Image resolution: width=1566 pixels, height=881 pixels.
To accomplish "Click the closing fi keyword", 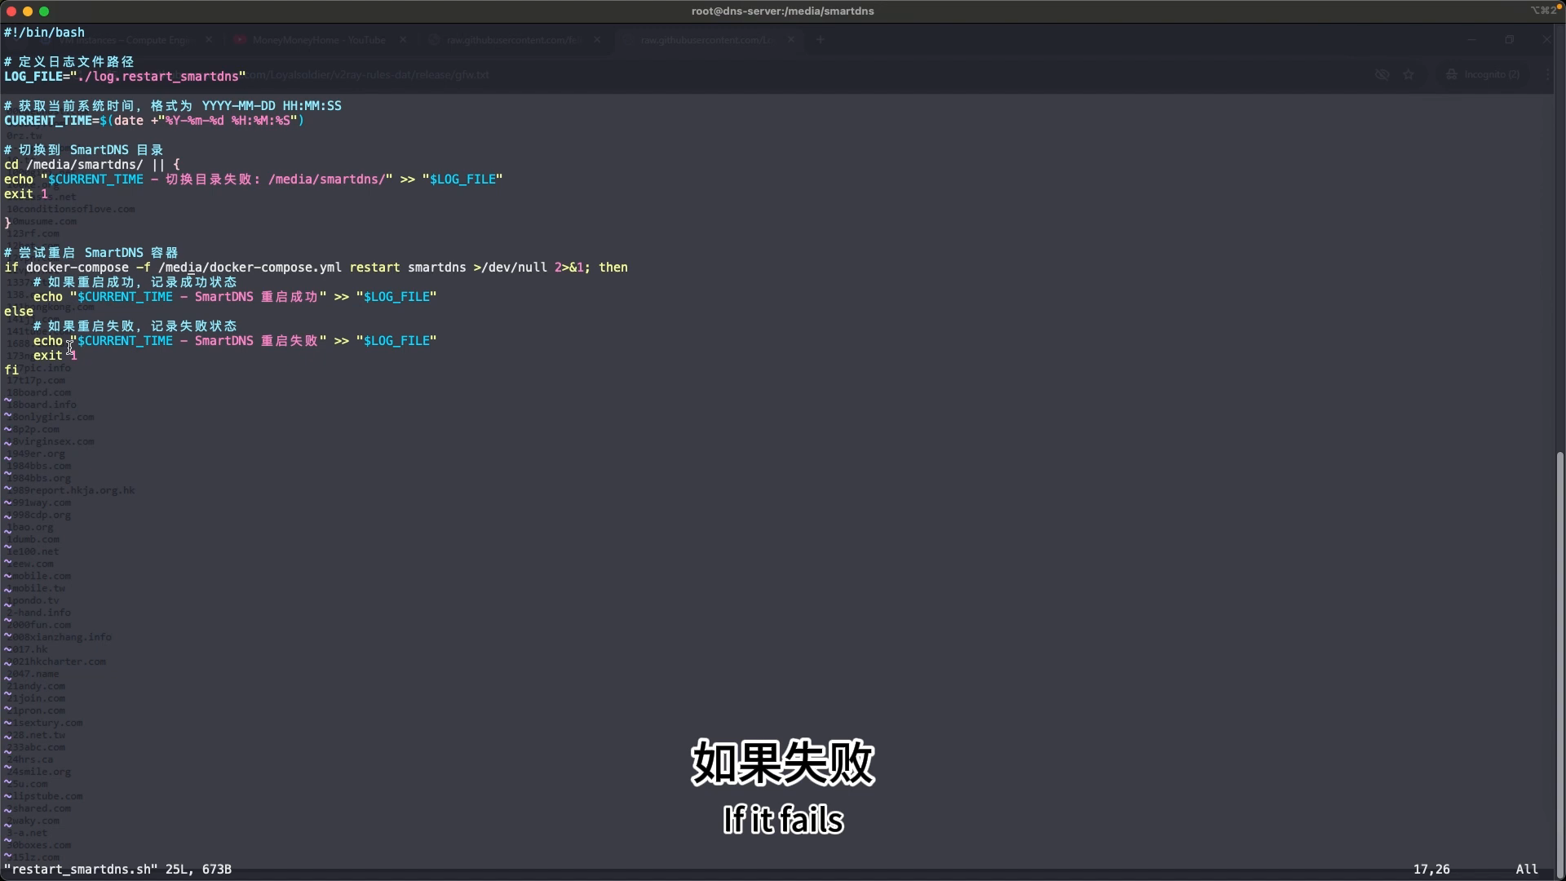I will point(11,370).
